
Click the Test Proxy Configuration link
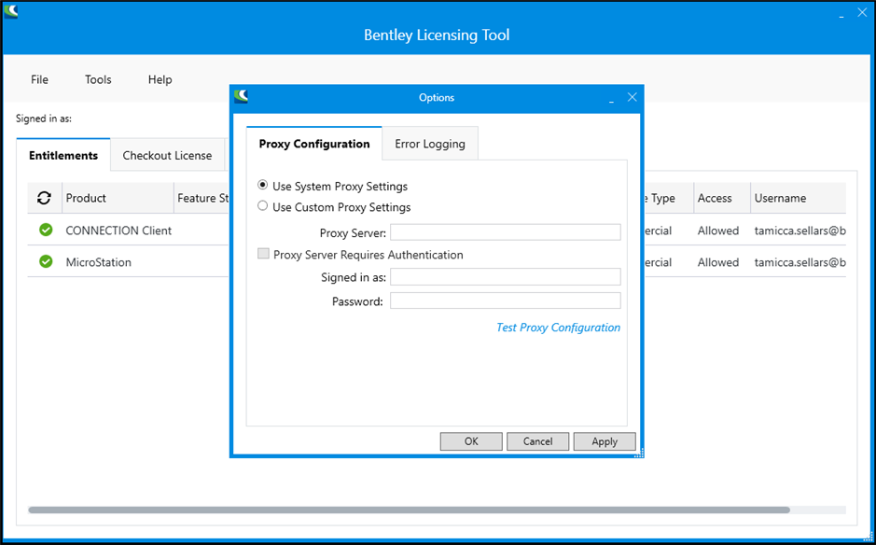pos(558,328)
